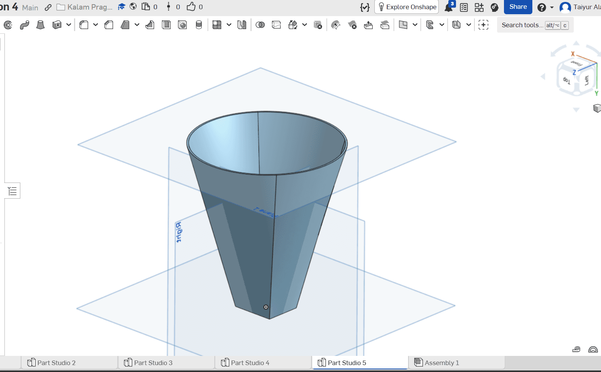Viewport: 601px width, 372px height.
Task: Expand the pattern tool dropdown arrow
Action: (x=229, y=25)
